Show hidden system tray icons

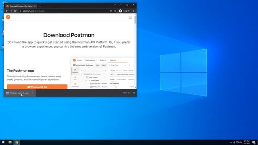231,142
